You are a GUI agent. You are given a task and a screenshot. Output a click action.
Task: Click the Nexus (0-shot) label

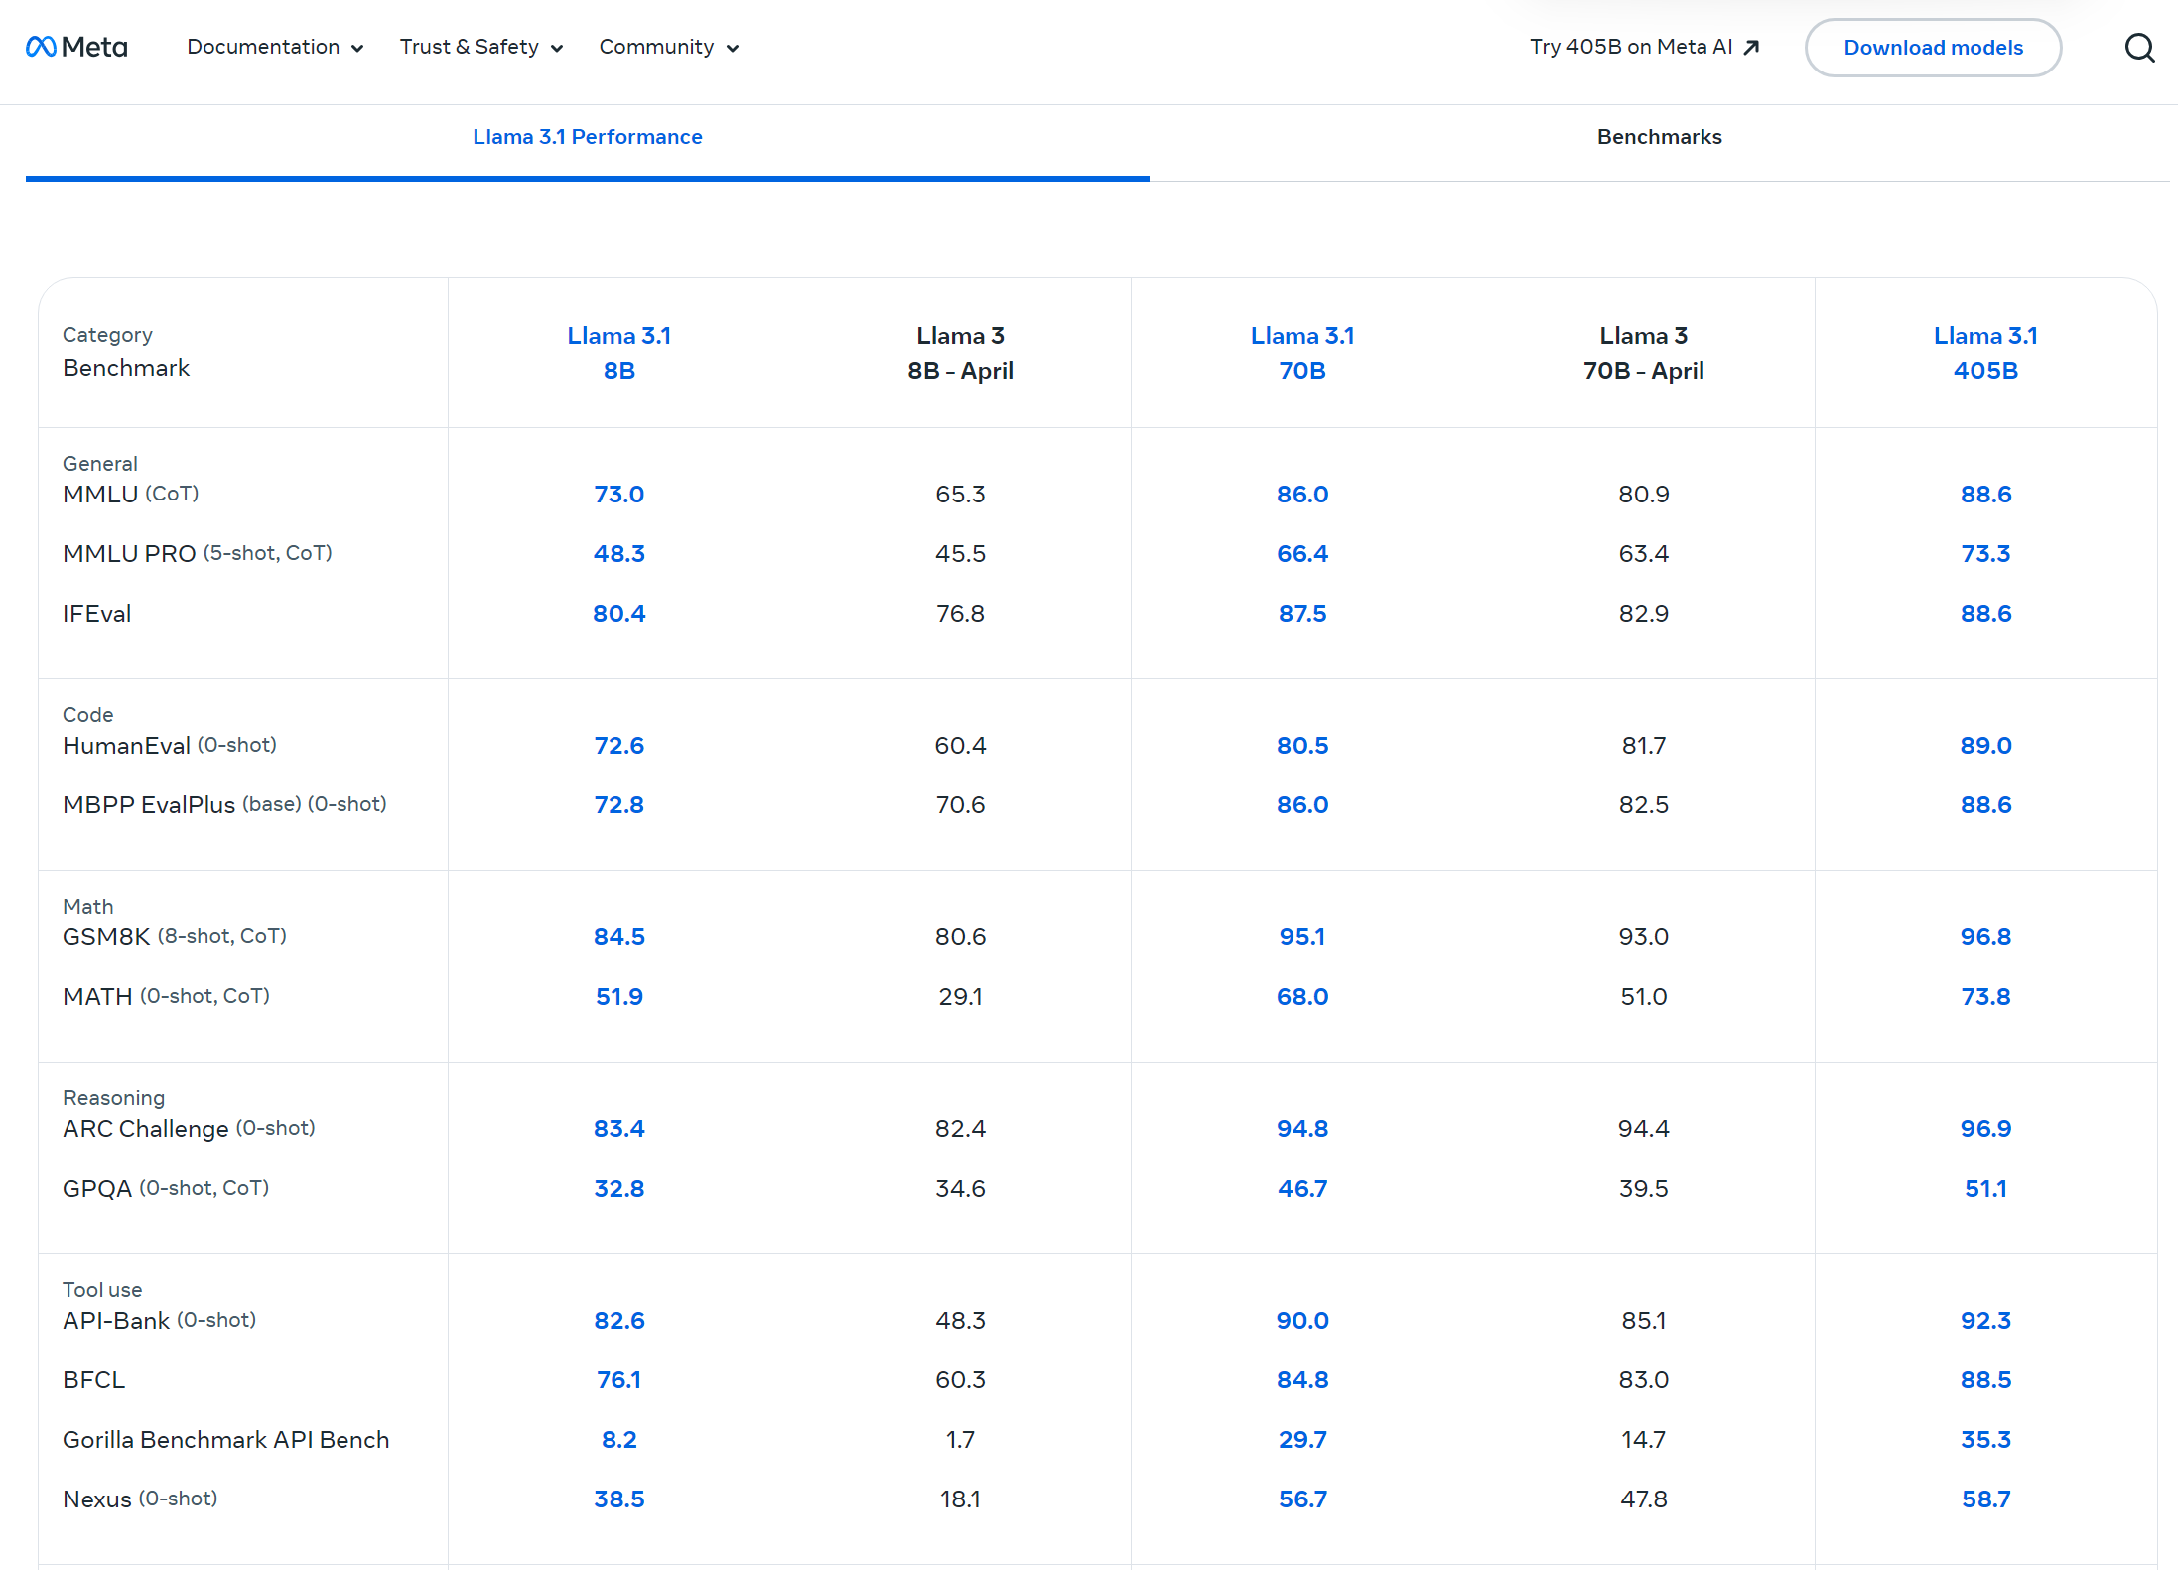pyautogui.click(x=140, y=1499)
